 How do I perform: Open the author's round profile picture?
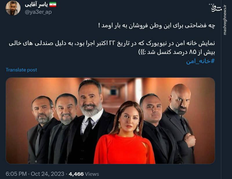[x=13, y=8]
